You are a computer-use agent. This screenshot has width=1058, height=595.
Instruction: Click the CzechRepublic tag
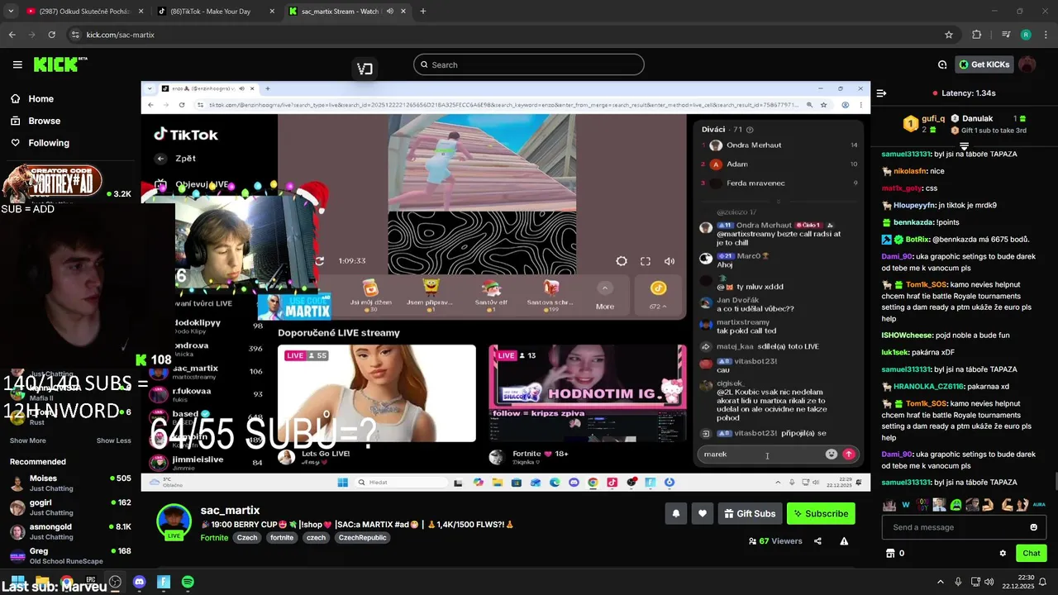(x=362, y=537)
